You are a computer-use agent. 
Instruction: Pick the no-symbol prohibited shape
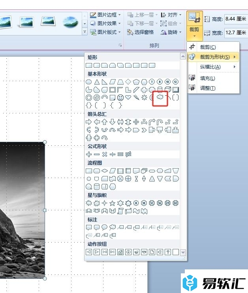click(97, 98)
